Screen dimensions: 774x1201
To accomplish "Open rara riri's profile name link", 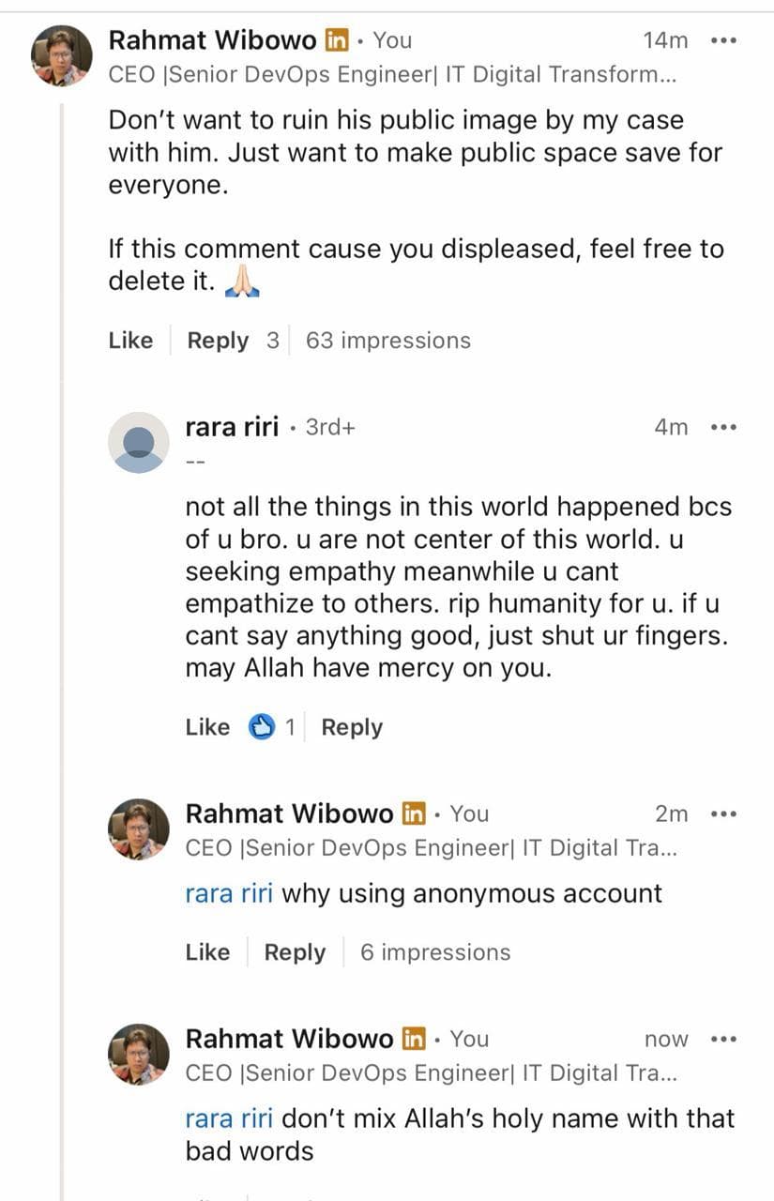I will pyautogui.click(x=232, y=427).
